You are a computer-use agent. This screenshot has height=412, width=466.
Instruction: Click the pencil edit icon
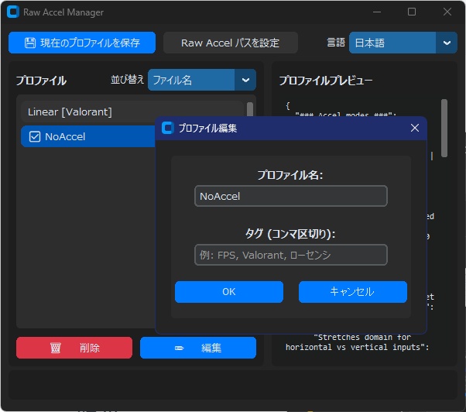pyautogui.click(x=180, y=348)
